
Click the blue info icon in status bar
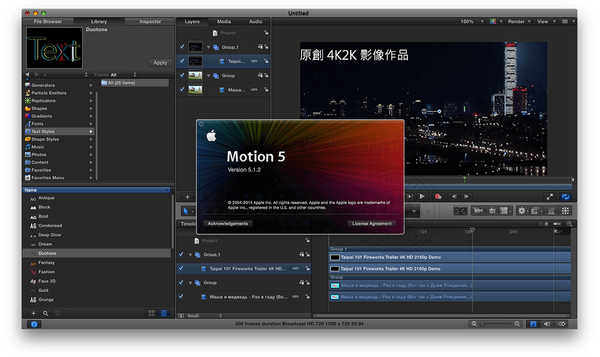pyautogui.click(x=34, y=324)
